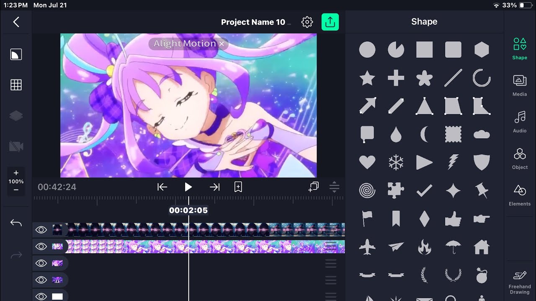Add a spiral shape
The width and height of the screenshot is (536, 301).
pyautogui.click(x=367, y=191)
